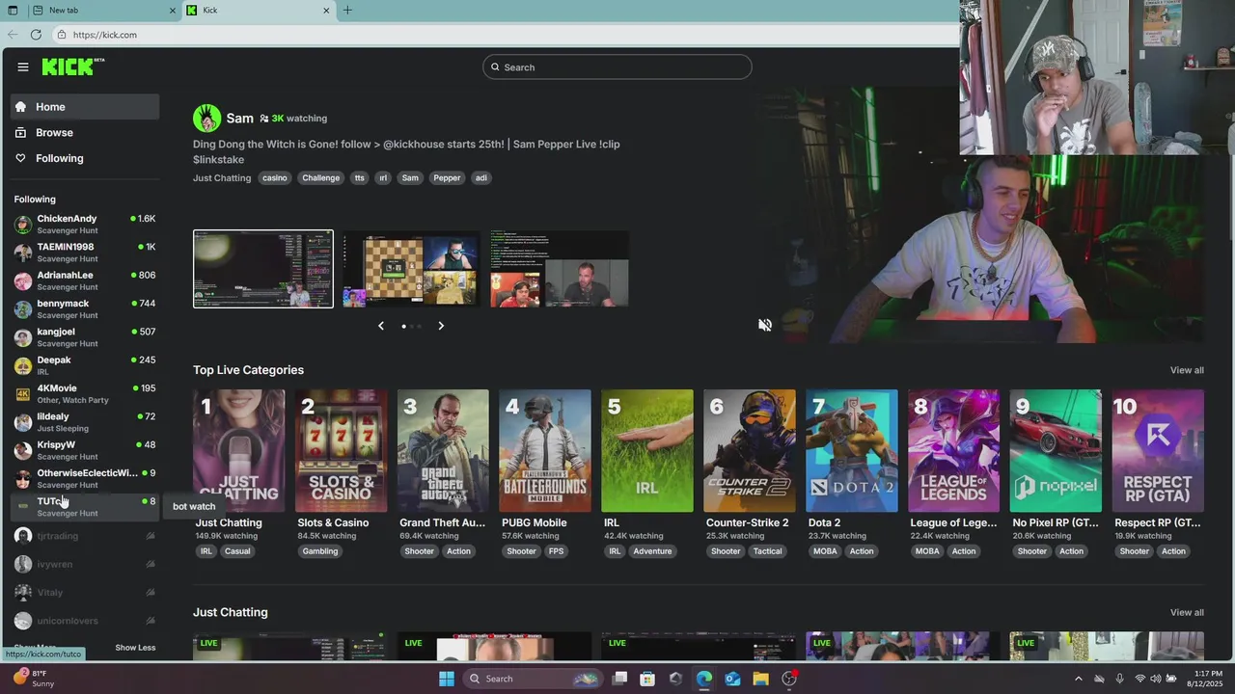Viewport: 1235px width, 694px height.
Task: Open 4KMovie in the Following list
Action: (x=85, y=394)
